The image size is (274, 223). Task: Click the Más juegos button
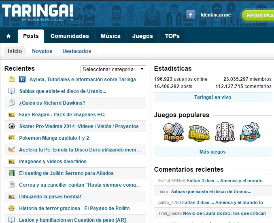click(212, 152)
